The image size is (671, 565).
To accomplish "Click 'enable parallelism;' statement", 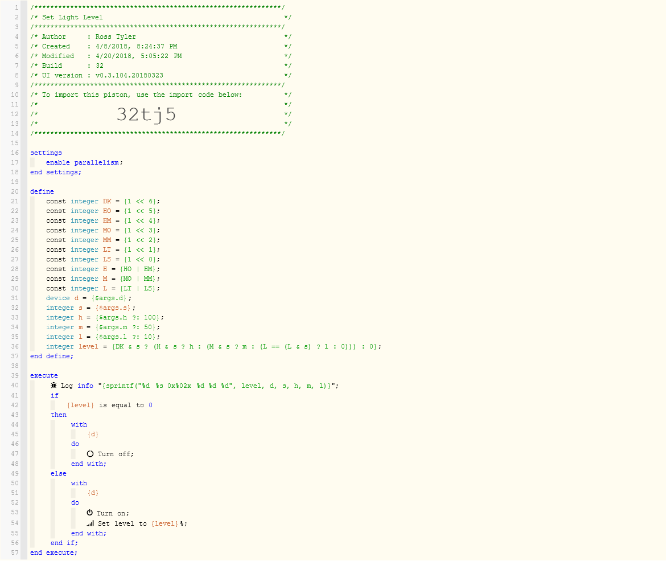I will point(84,163).
